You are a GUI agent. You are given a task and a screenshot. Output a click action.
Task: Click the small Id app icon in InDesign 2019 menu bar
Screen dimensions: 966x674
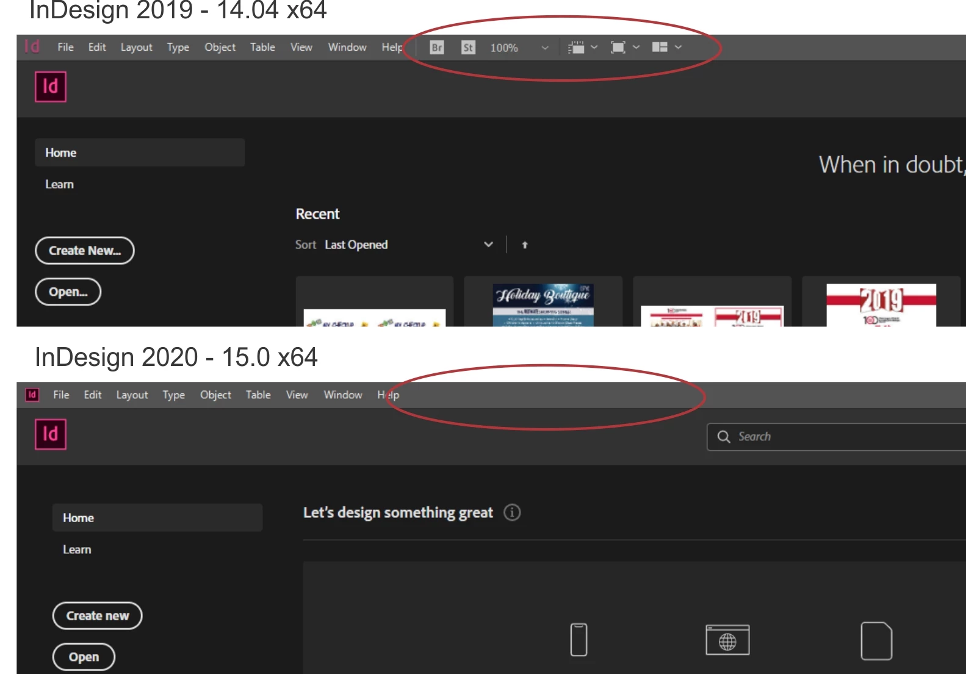click(32, 46)
